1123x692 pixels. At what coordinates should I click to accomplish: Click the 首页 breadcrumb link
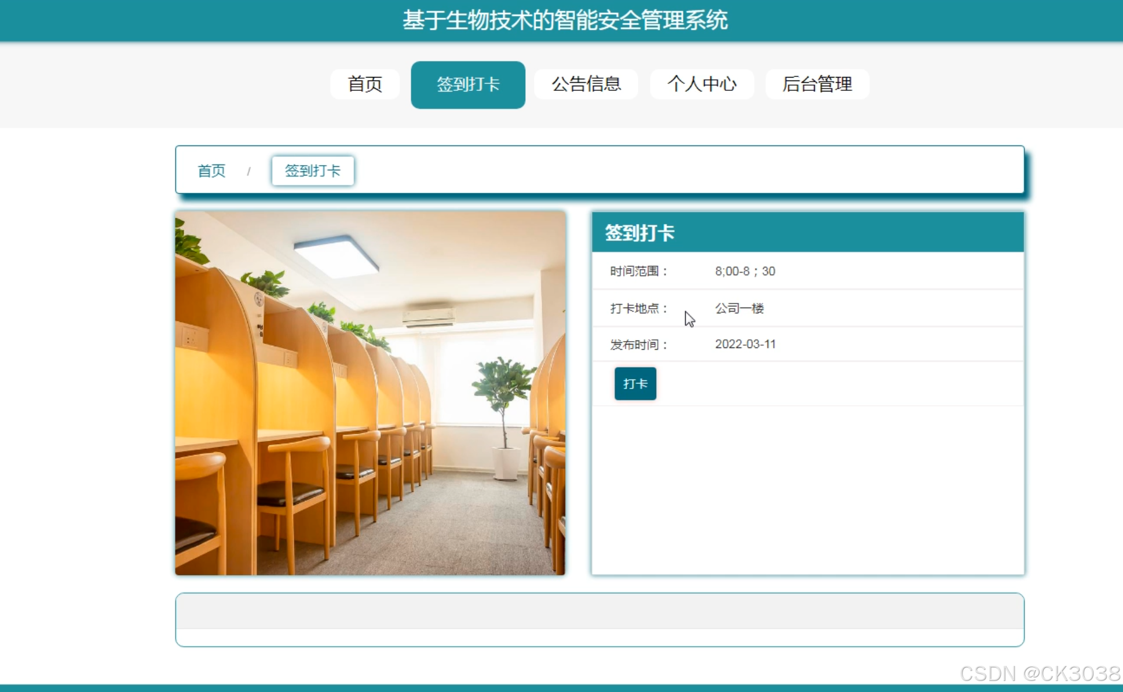[211, 170]
